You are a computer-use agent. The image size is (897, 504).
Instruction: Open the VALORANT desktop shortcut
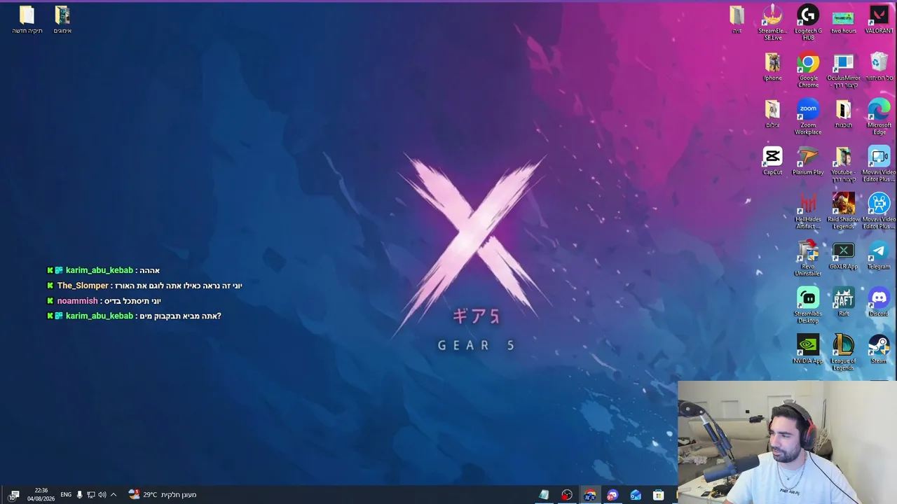coord(879,20)
